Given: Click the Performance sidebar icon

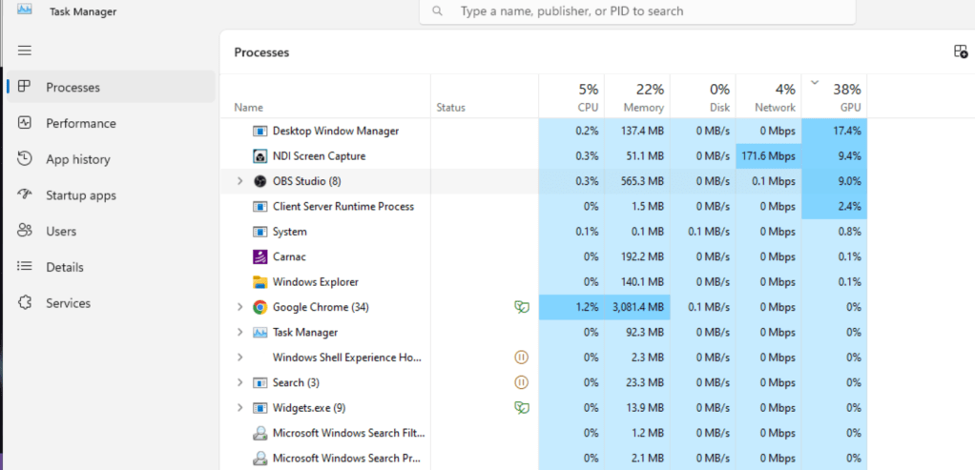Looking at the screenshot, I should pyautogui.click(x=24, y=122).
